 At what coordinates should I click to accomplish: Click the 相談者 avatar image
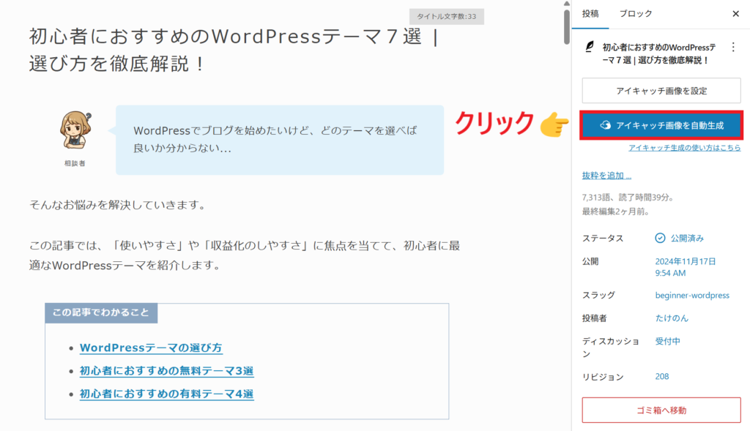click(x=75, y=130)
